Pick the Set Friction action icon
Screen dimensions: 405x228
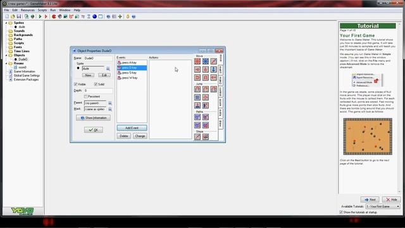214,77
